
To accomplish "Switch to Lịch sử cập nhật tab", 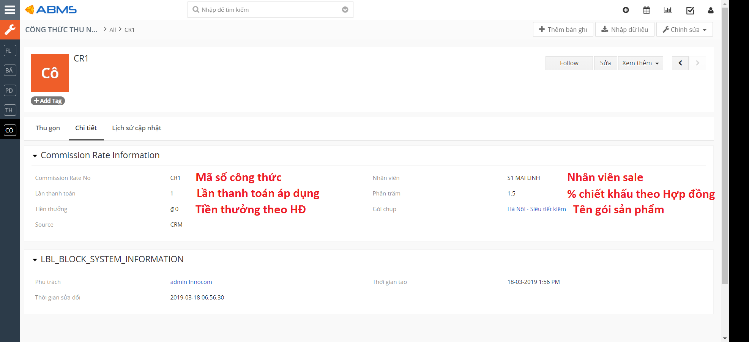I will click(136, 128).
